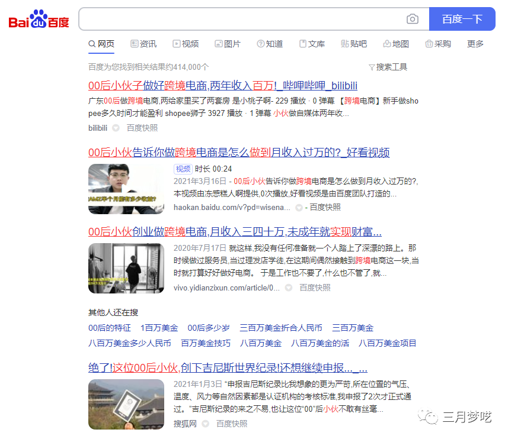Click the 百度一下 search button

pos(462,19)
